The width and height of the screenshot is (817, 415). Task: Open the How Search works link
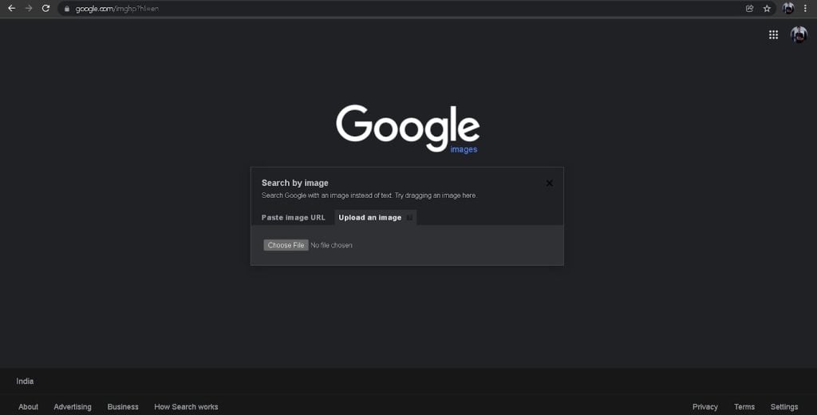coord(186,407)
